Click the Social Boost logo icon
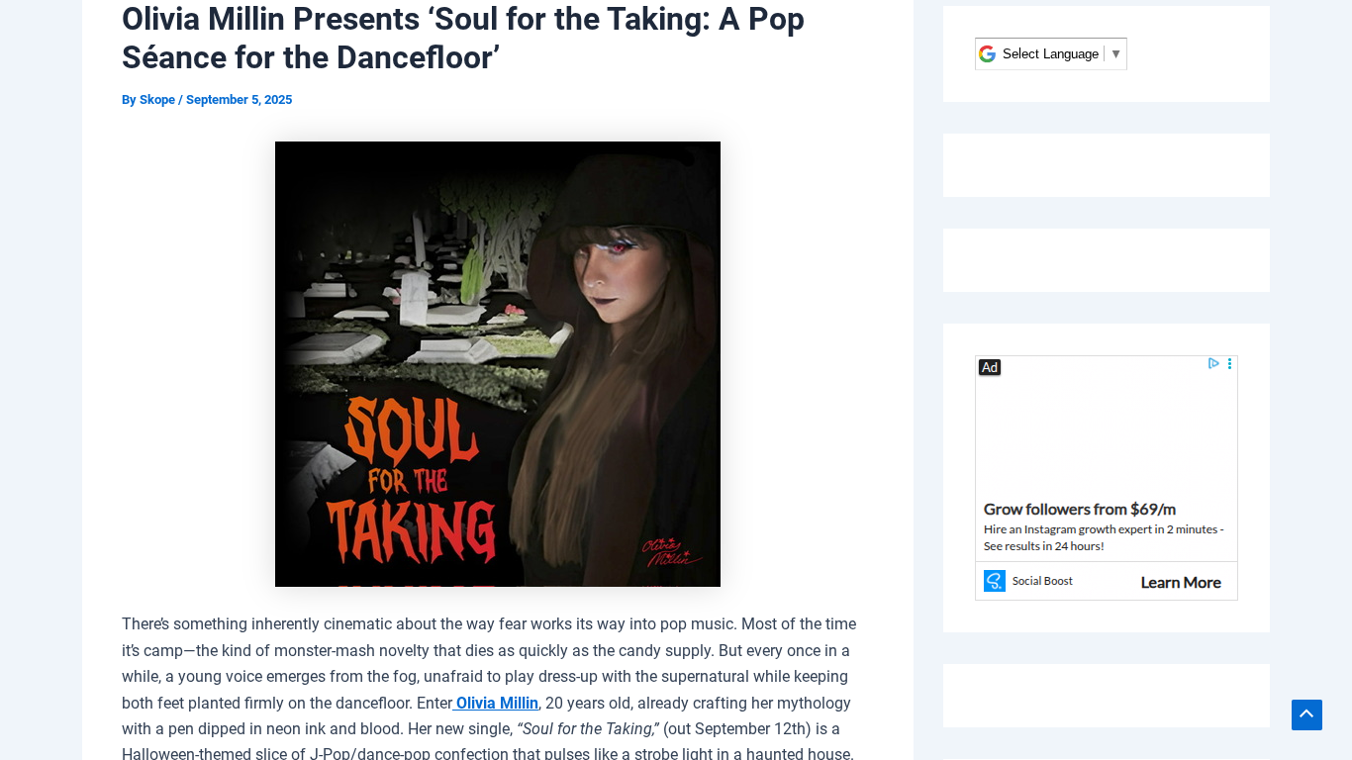Viewport: 1352px width, 760px height. [995, 581]
